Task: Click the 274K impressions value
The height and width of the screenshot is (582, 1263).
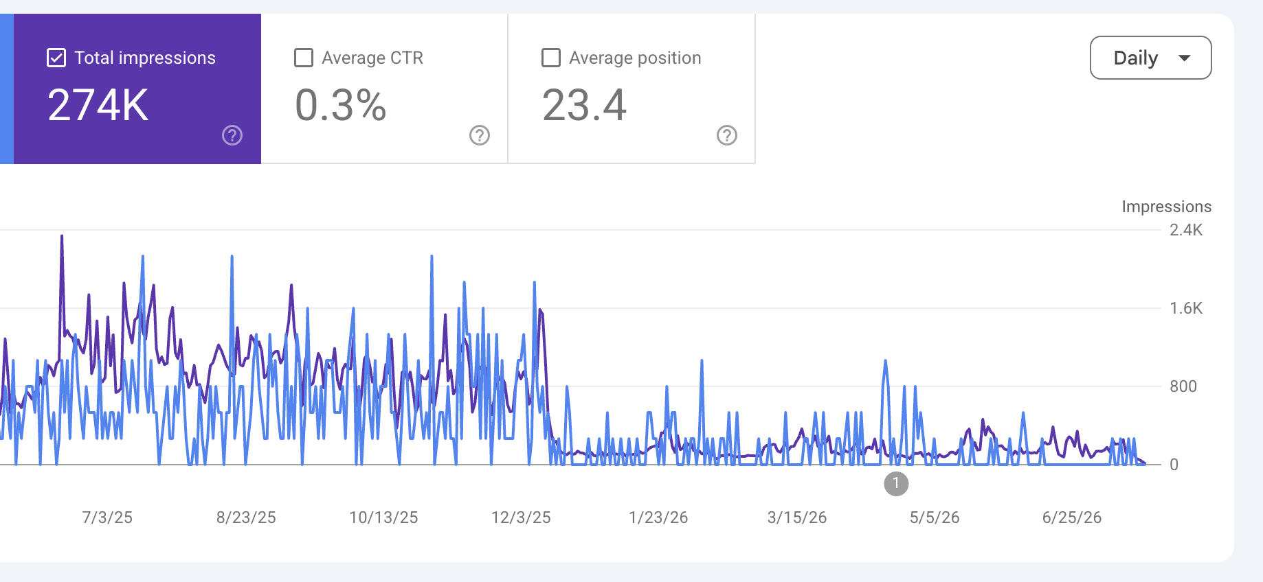Action: 98,105
